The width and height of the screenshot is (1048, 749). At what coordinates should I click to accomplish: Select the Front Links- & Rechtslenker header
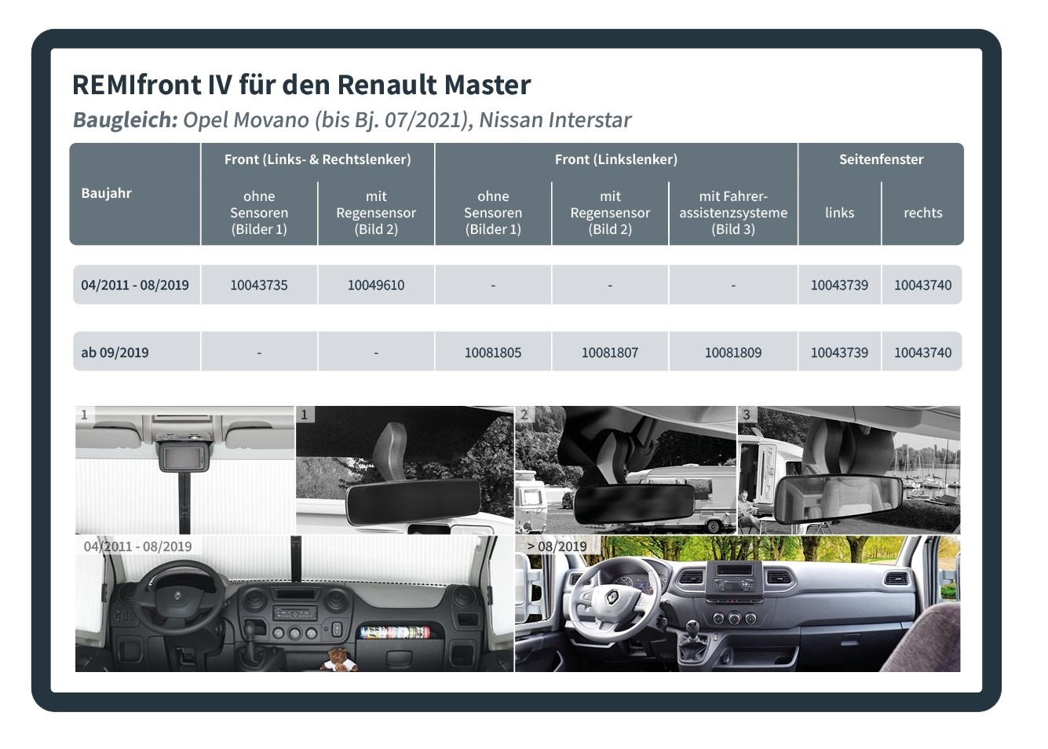317,159
